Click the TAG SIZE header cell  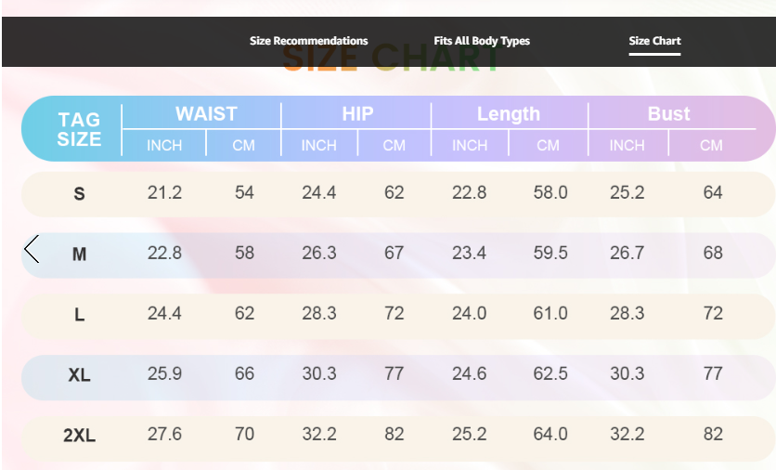click(79, 129)
